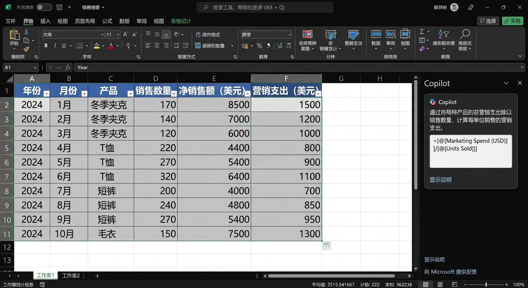Image resolution: width=528 pixels, height=288 pixels.
Task: Decrease the font size with the smaller A
Action: [x=135, y=34]
